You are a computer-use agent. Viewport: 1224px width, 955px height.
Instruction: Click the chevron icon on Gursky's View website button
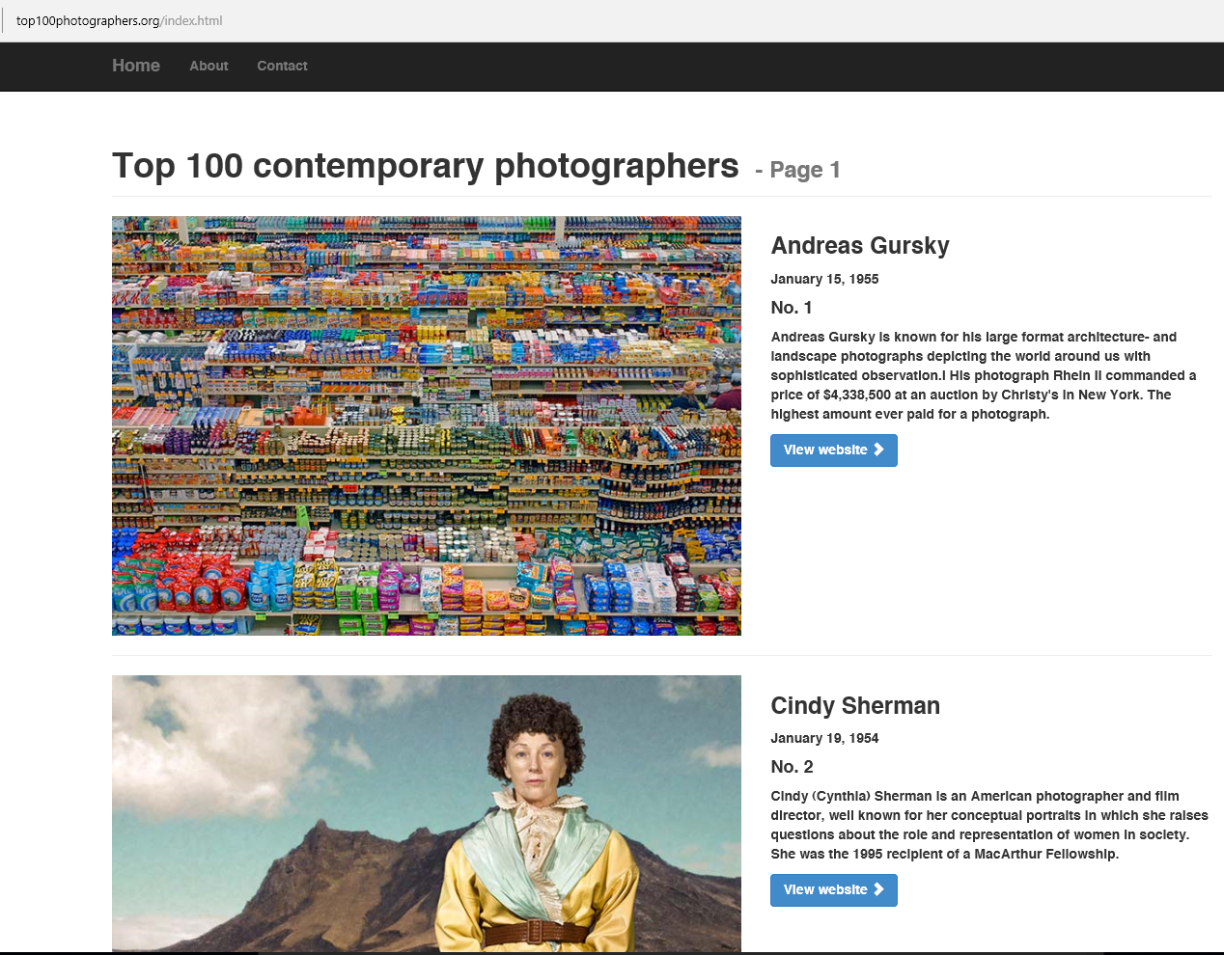878,450
